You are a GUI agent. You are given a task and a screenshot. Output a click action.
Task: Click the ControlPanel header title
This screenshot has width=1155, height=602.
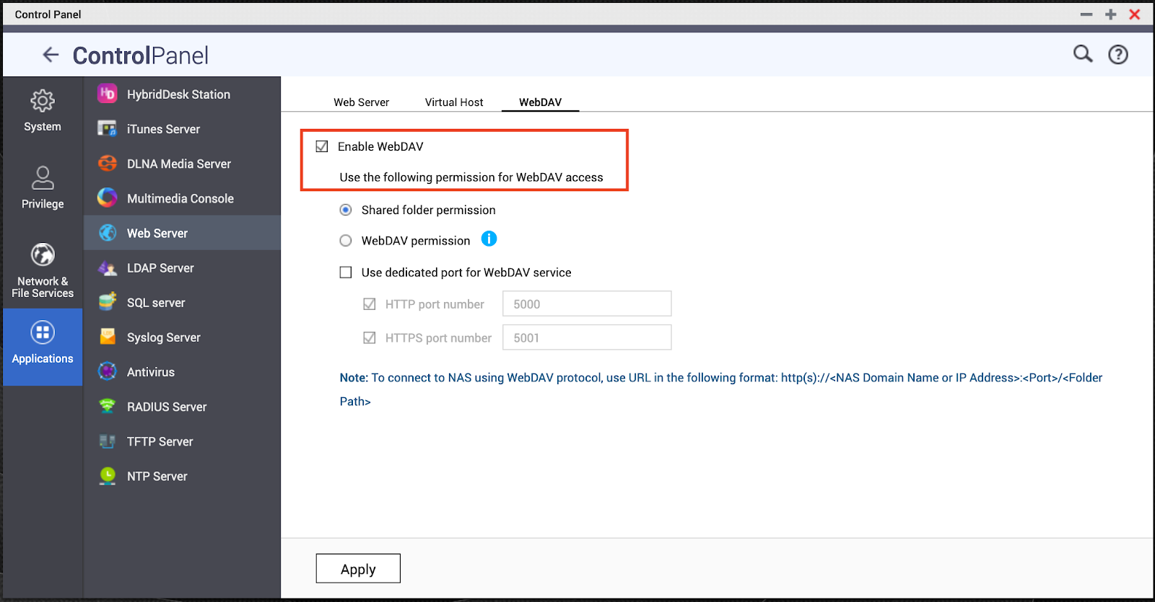(x=140, y=56)
